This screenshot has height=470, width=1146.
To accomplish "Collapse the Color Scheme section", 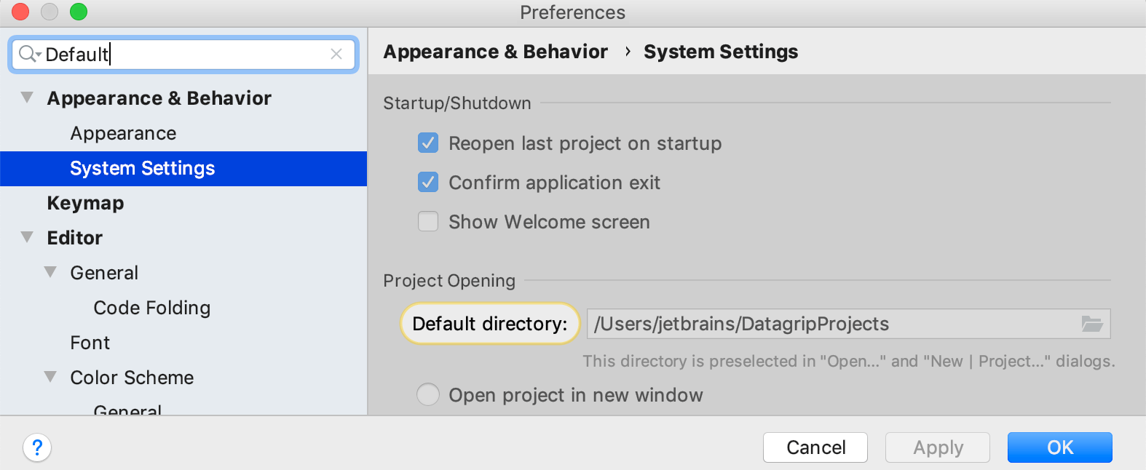I will pyautogui.click(x=50, y=377).
